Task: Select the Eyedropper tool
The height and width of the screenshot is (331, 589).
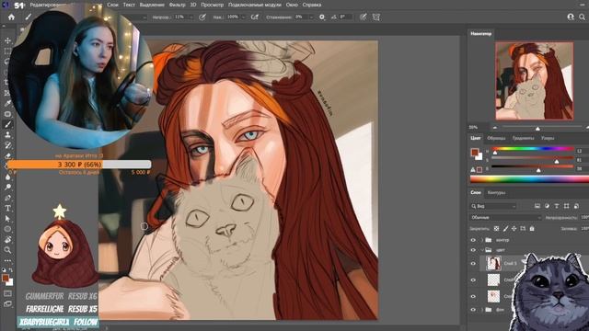Action: 7,103
